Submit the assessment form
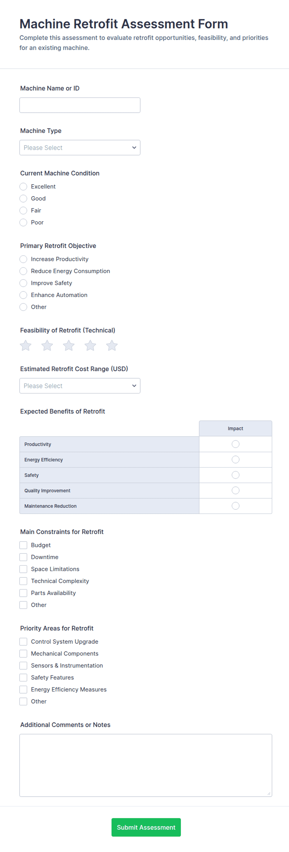Viewport: 289px width, 852px height. click(x=146, y=827)
